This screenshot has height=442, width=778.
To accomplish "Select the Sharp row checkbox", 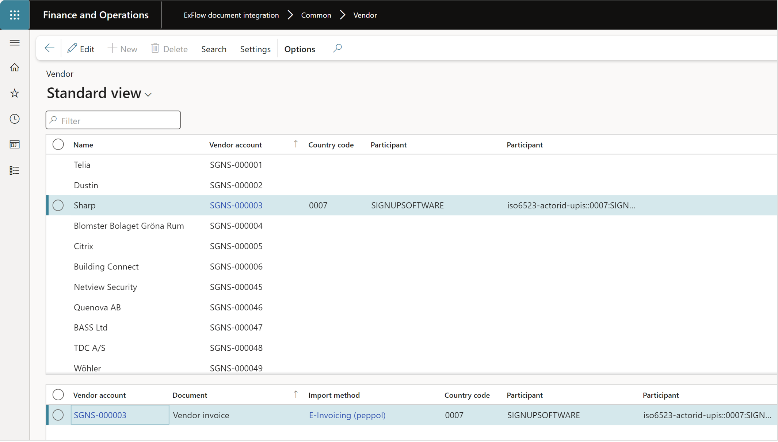I will pos(58,205).
